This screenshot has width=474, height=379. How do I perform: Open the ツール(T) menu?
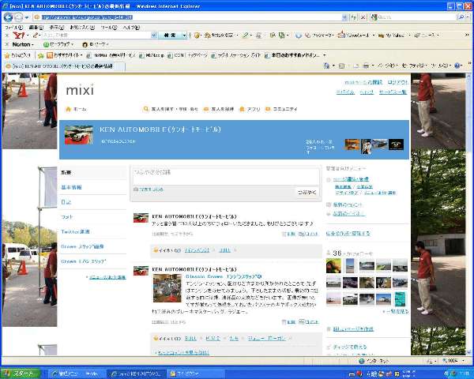(x=109, y=28)
